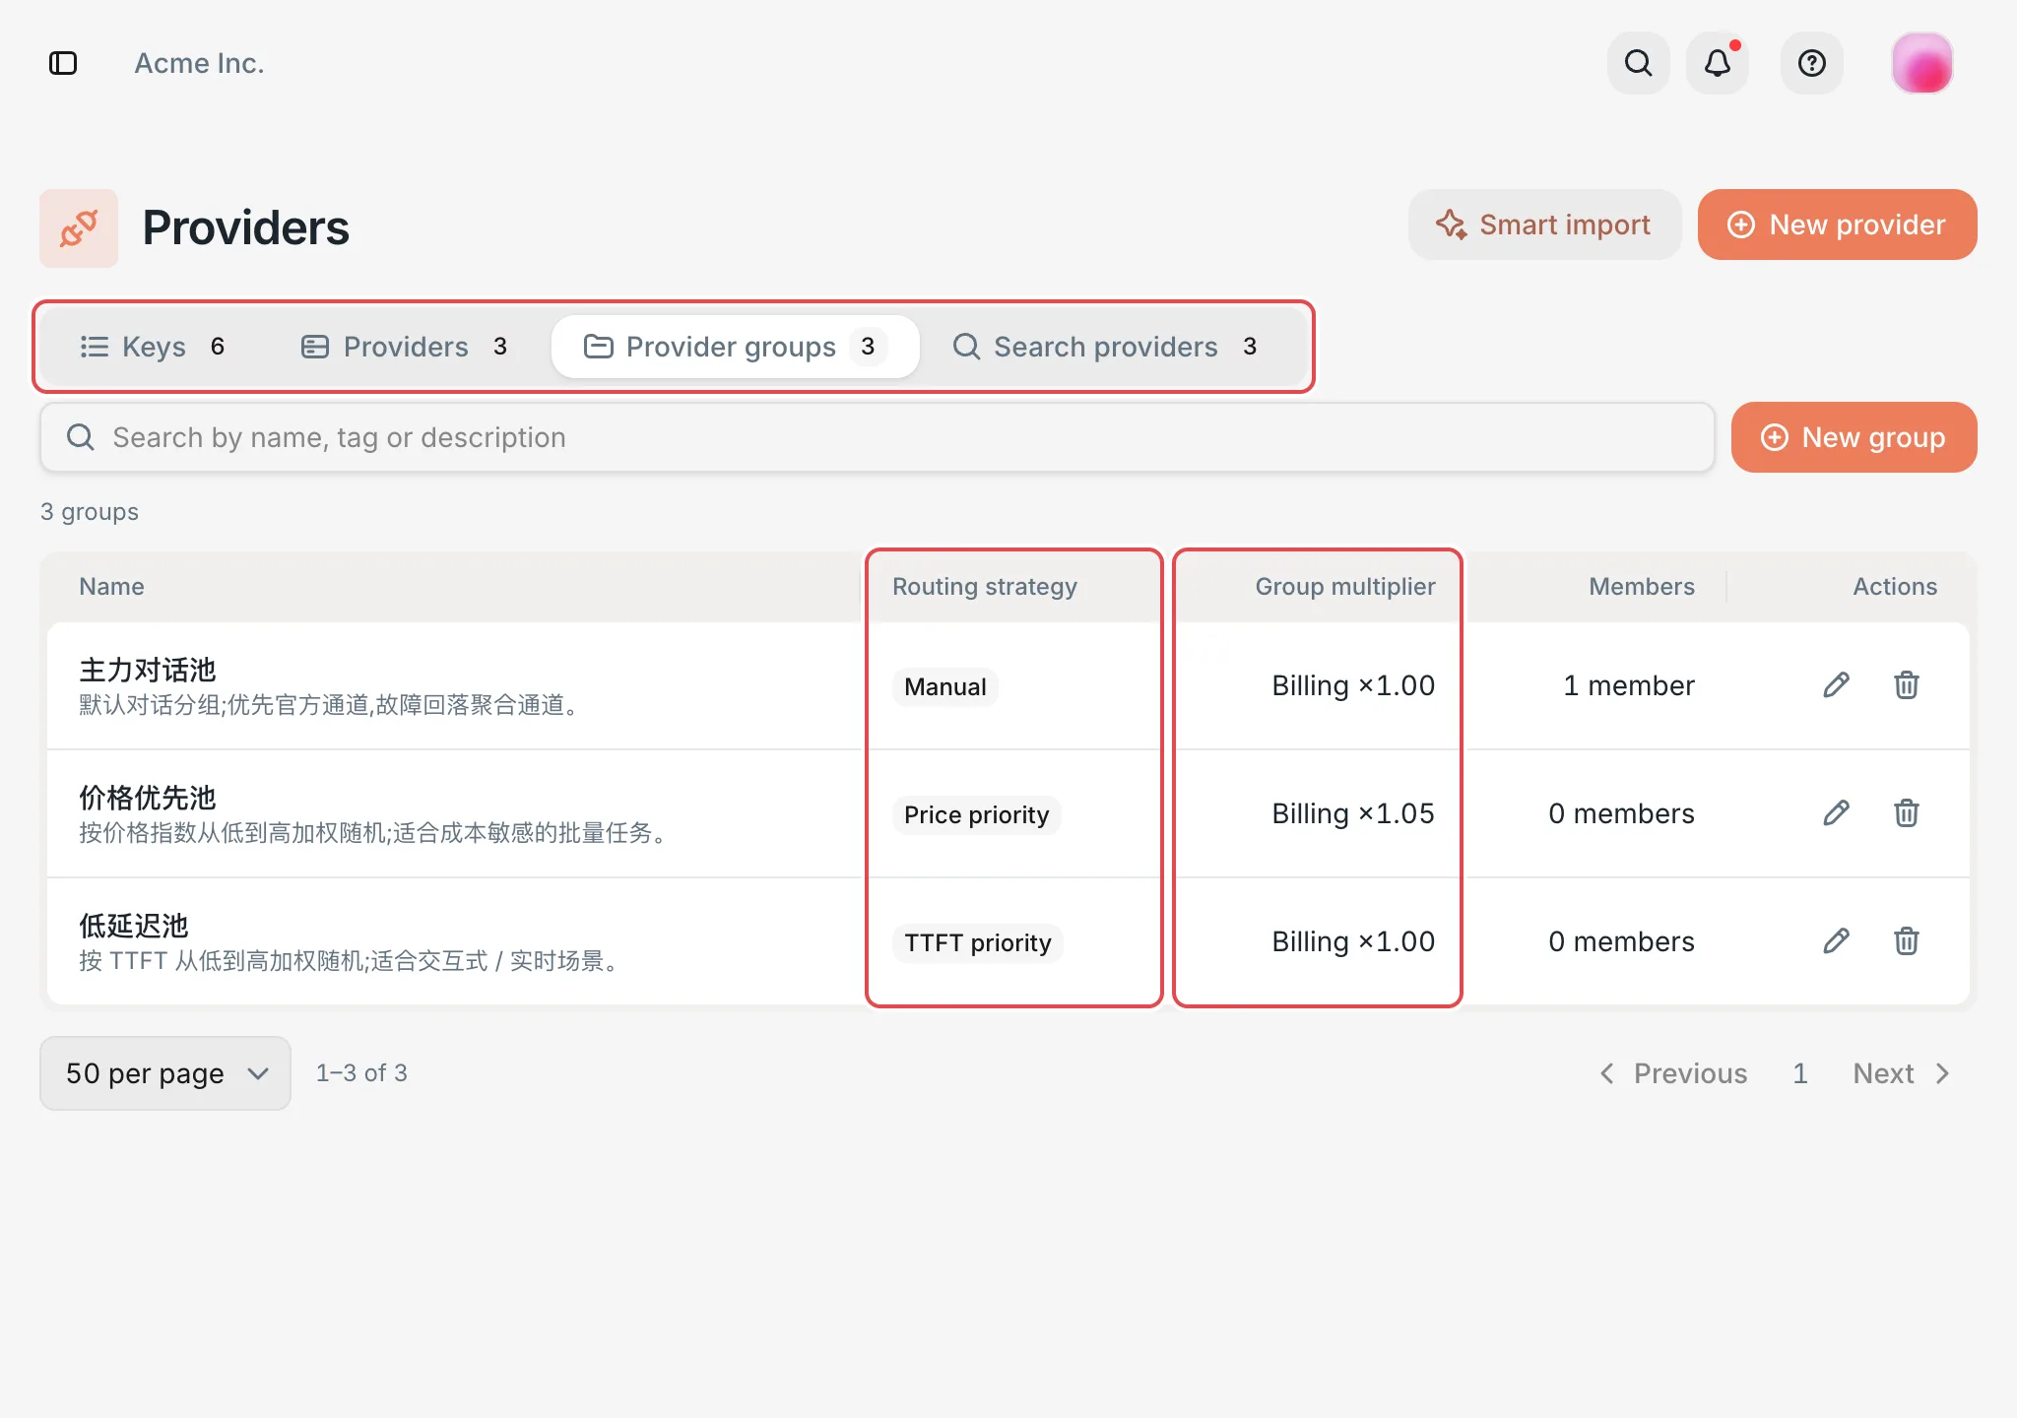
Task: Click the Smart import button
Action: click(x=1543, y=225)
